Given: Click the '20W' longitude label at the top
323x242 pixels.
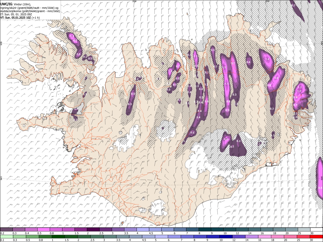Looking at the screenshot, I should [134, 1].
